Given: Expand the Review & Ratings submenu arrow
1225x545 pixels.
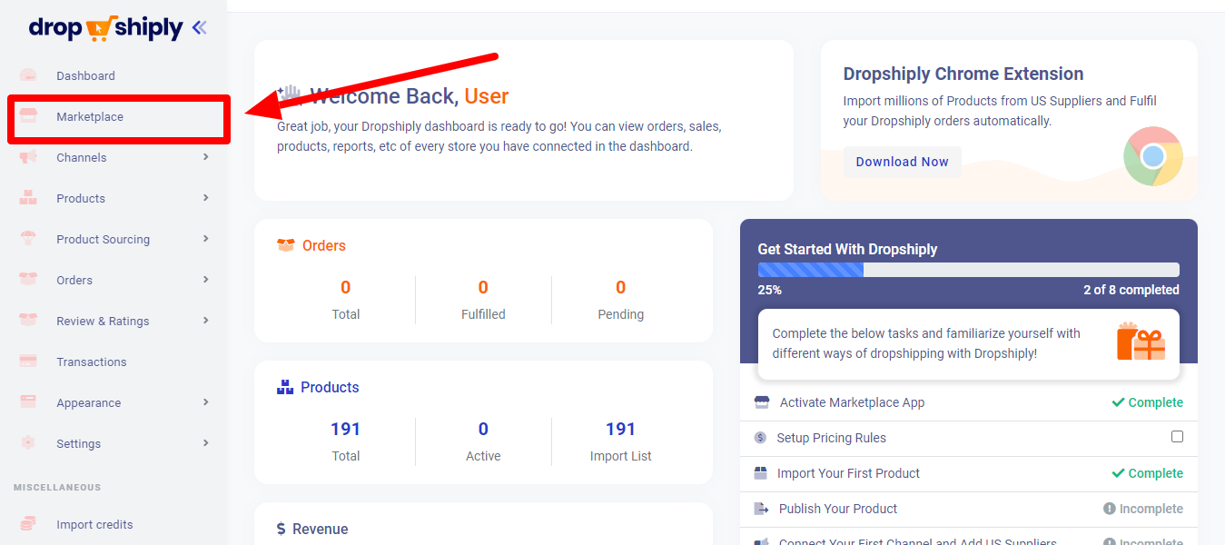Looking at the screenshot, I should click(206, 321).
